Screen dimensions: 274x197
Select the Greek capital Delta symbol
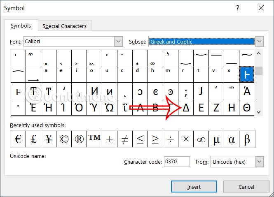tap(186, 107)
